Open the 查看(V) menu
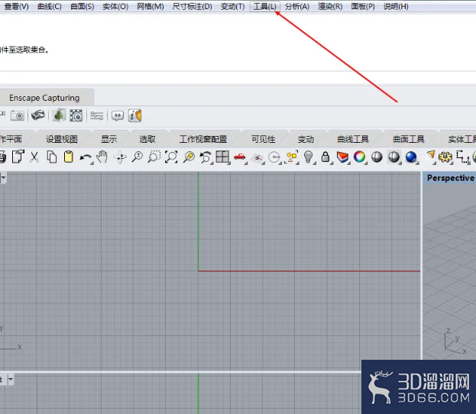 pyautogui.click(x=16, y=6)
